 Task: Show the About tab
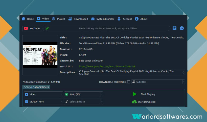click(x=141, y=19)
